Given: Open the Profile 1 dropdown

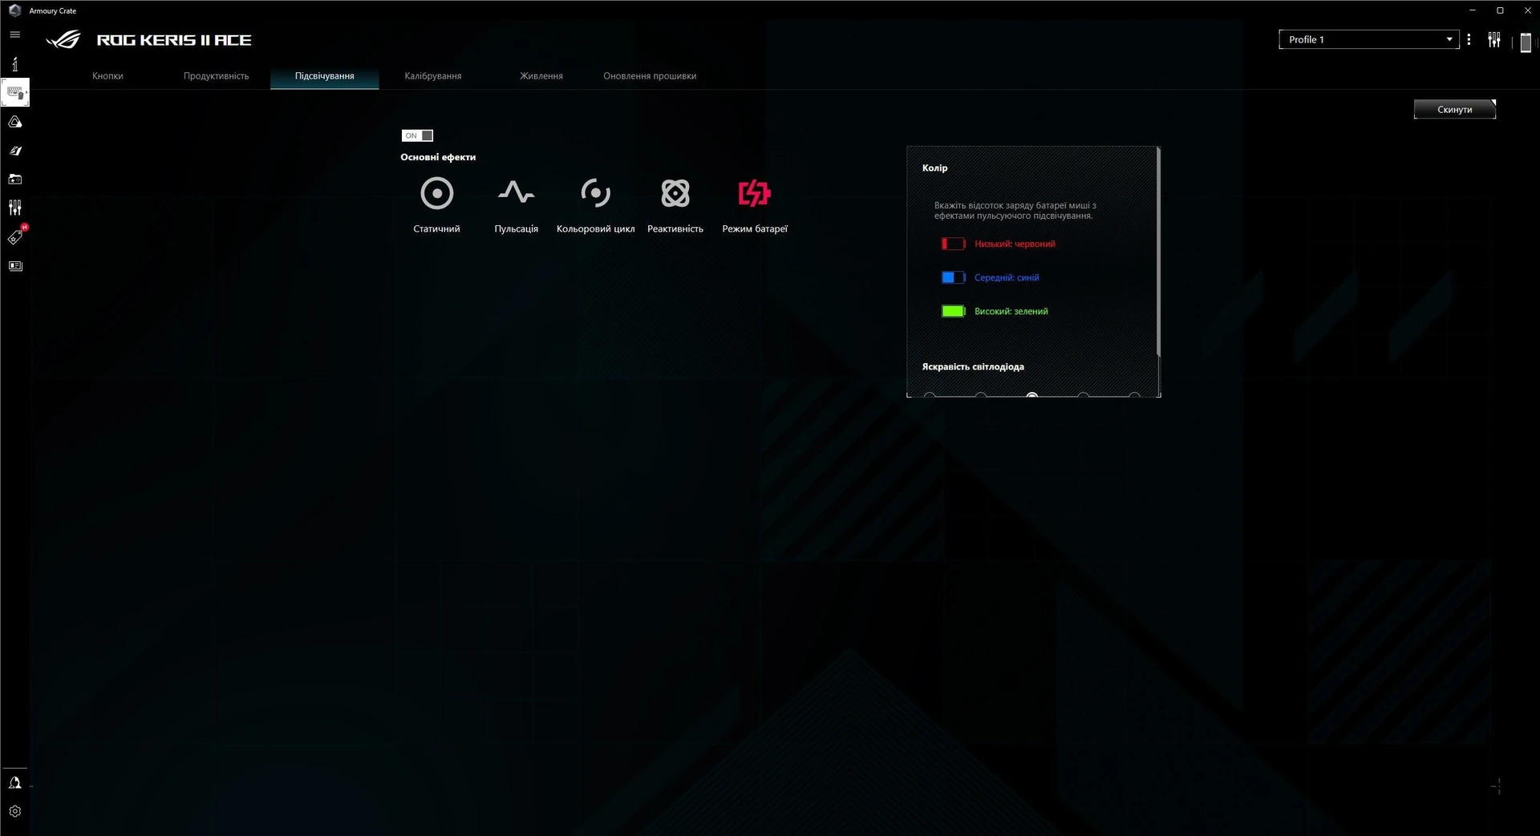Looking at the screenshot, I should pos(1368,39).
